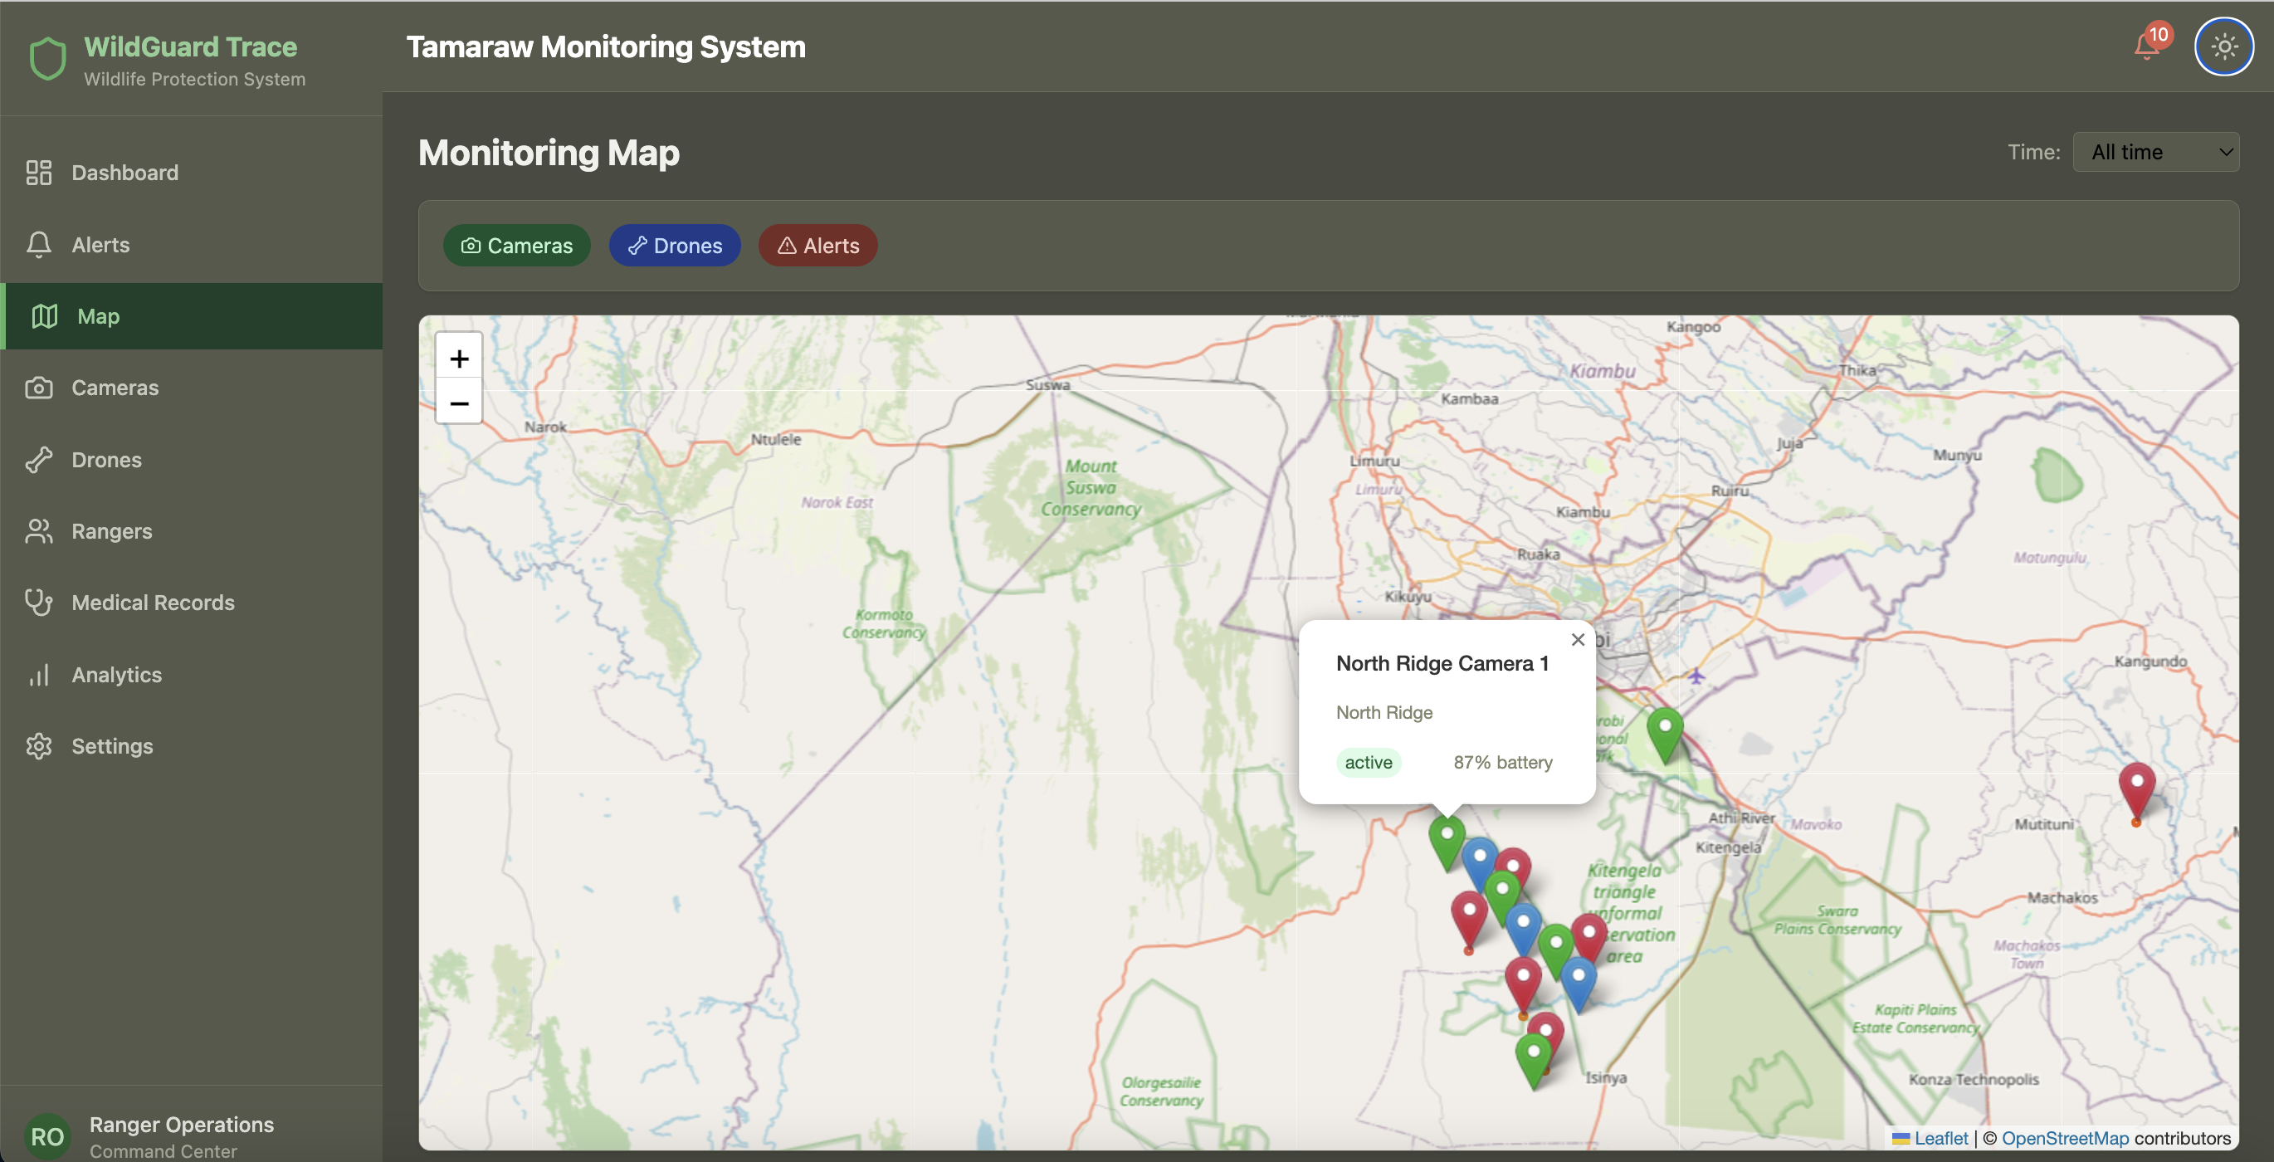Toggle light/dark theme sun icon

2223,46
